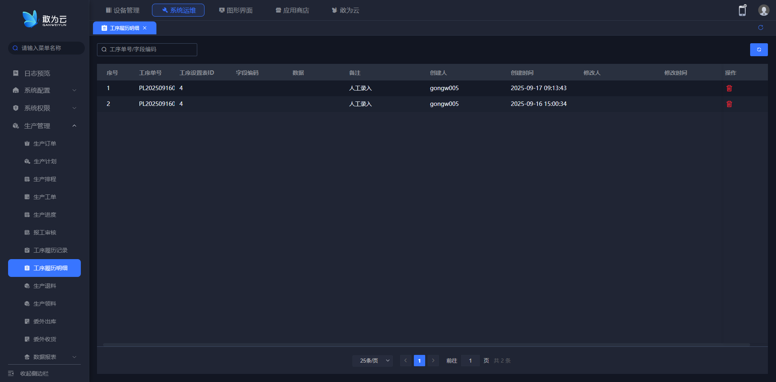Open the user avatar menu
The height and width of the screenshot is (382, 776).
763,10
